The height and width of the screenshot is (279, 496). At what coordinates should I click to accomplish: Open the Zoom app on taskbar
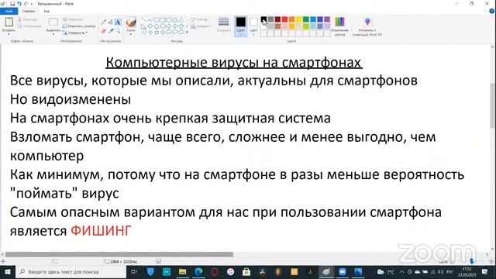[342, 272]
